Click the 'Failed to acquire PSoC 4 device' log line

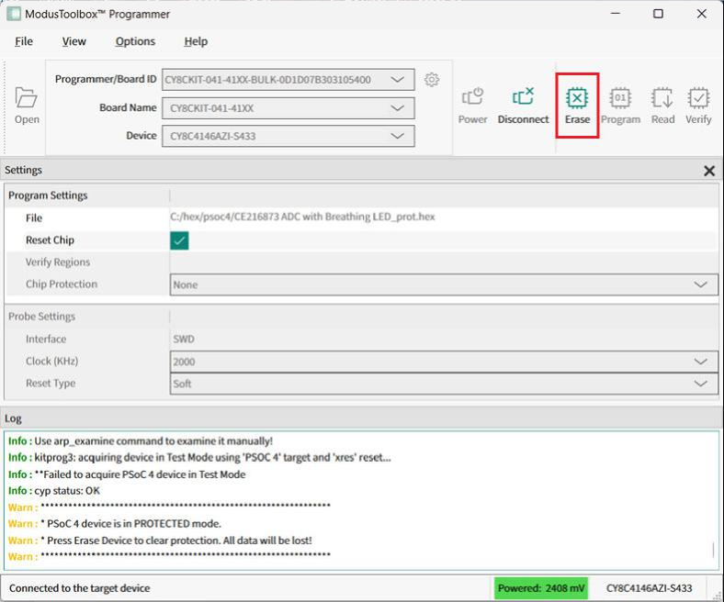[127, 474]
